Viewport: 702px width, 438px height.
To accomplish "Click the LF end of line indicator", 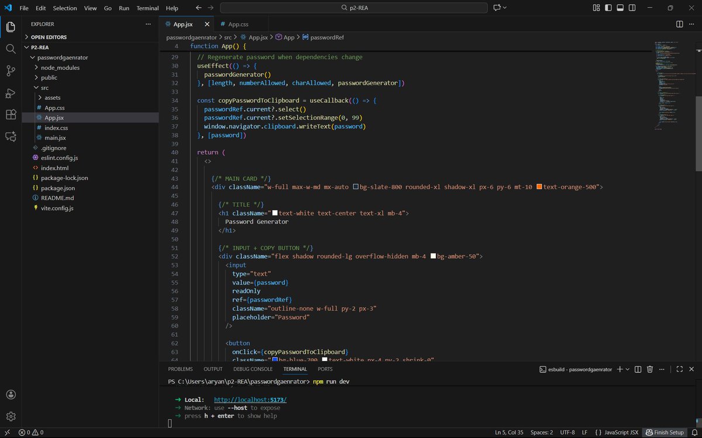I will tap(584, 433).
